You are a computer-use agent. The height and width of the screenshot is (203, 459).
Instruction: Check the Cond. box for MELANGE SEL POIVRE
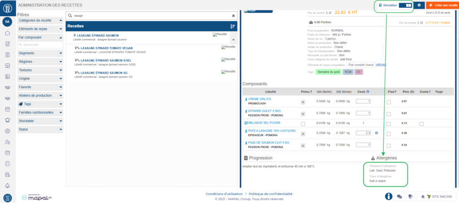[x=420, y=124]
